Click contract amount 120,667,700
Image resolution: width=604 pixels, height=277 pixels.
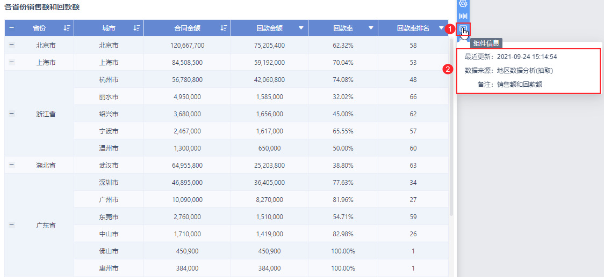[187, 46]
